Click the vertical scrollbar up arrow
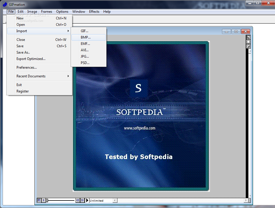Viewport: 275px width, 208px height. 250,51
